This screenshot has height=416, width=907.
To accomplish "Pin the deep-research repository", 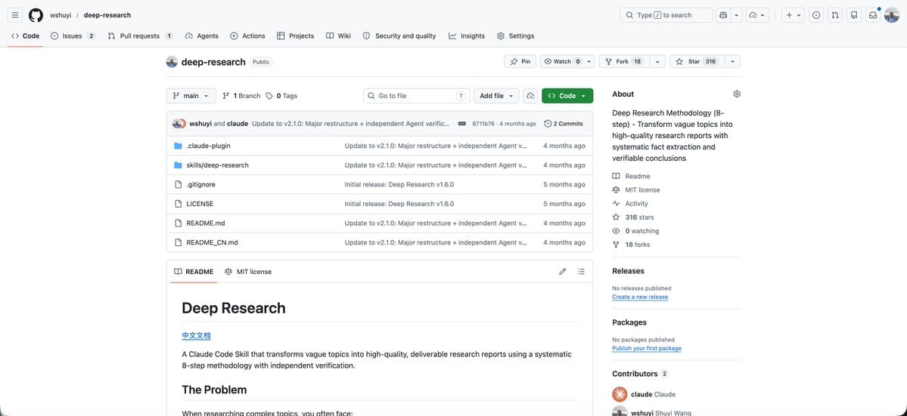I will tap(520, 61).
